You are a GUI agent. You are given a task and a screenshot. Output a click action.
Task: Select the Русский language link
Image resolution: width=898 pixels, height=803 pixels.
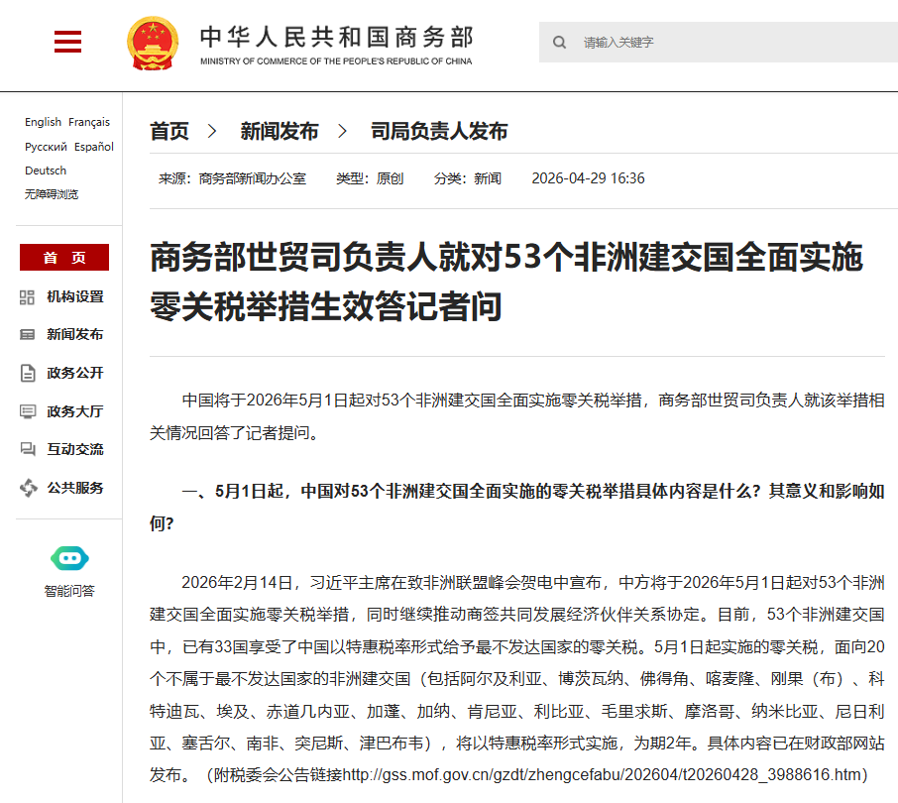point(46,147)
